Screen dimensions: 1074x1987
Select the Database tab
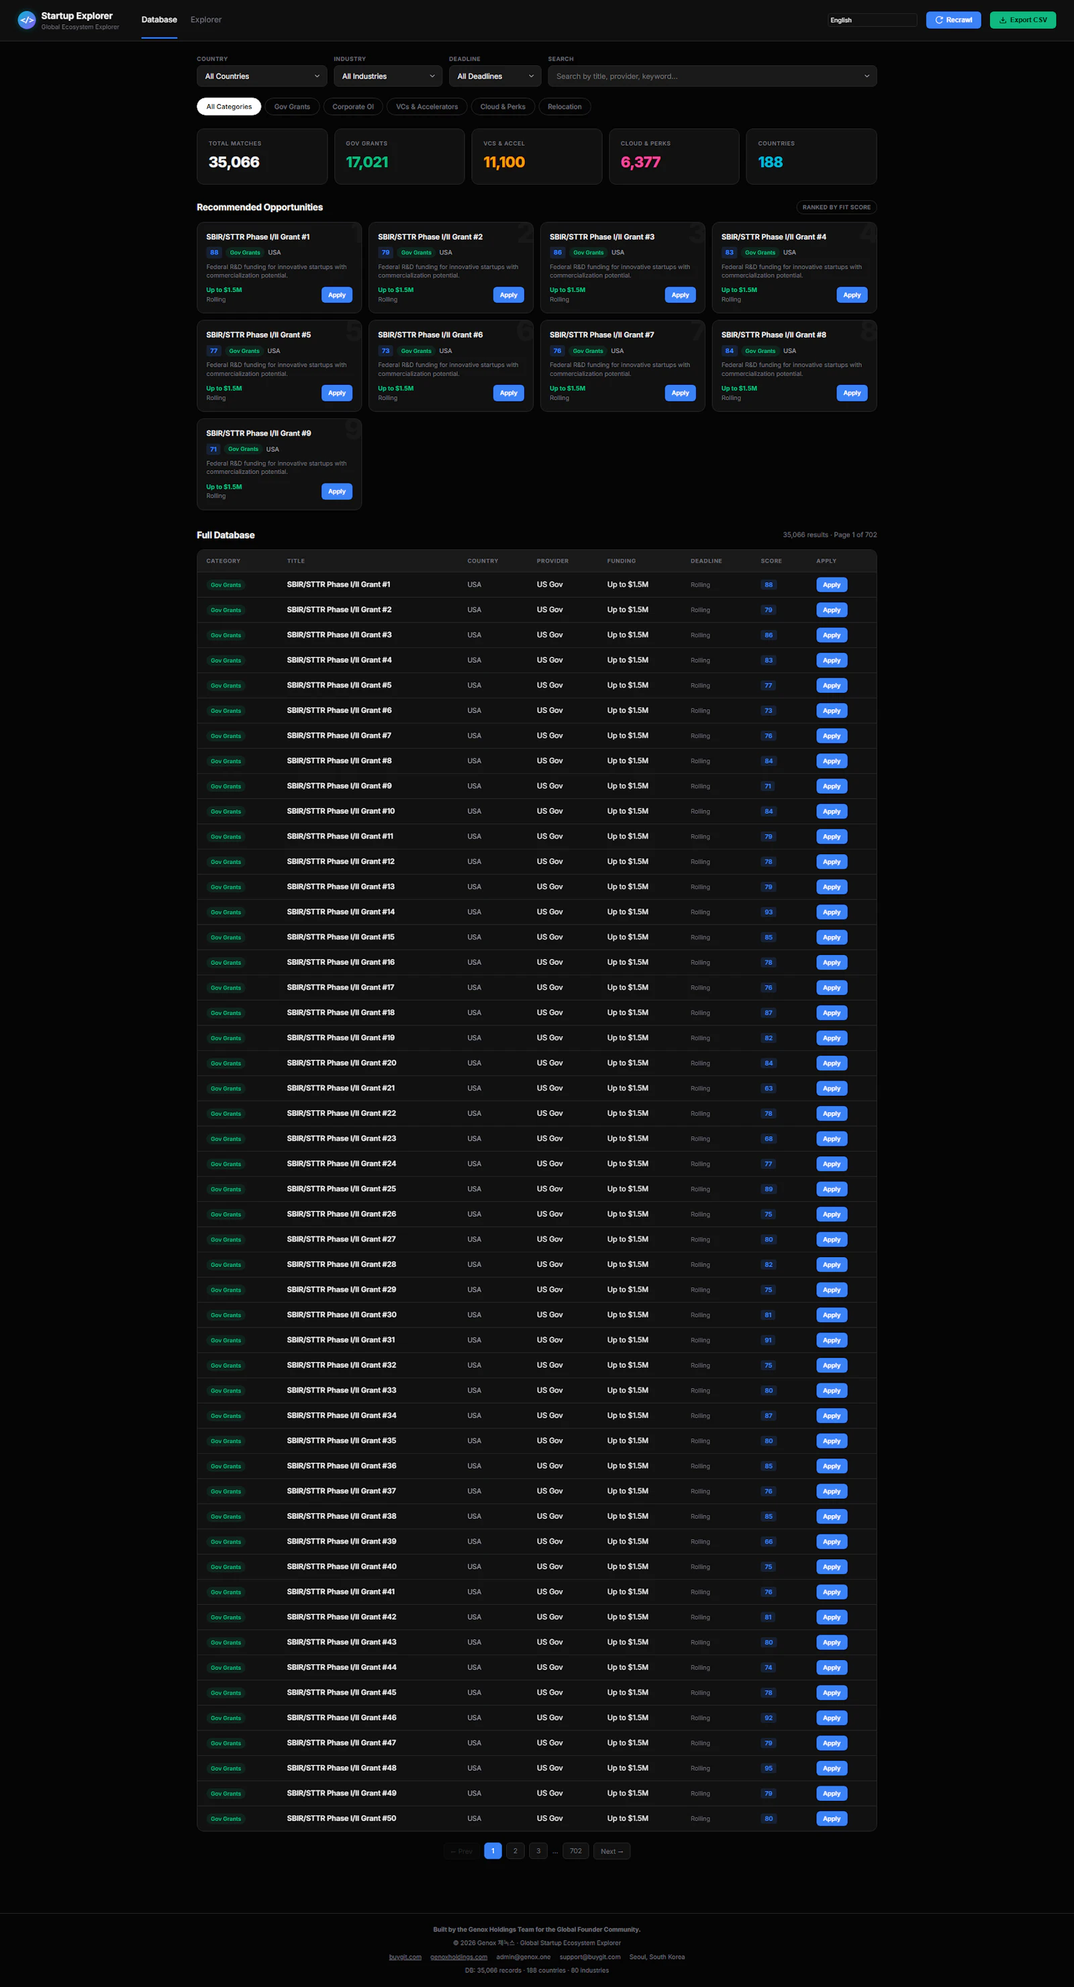tap(159, 20)
